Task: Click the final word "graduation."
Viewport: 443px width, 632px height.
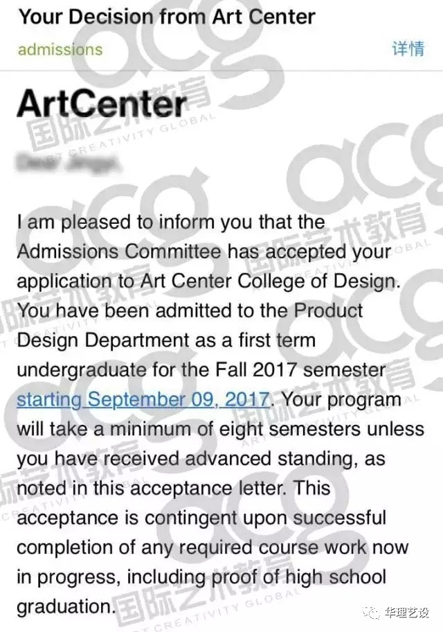Action: [x=64, y=608]
